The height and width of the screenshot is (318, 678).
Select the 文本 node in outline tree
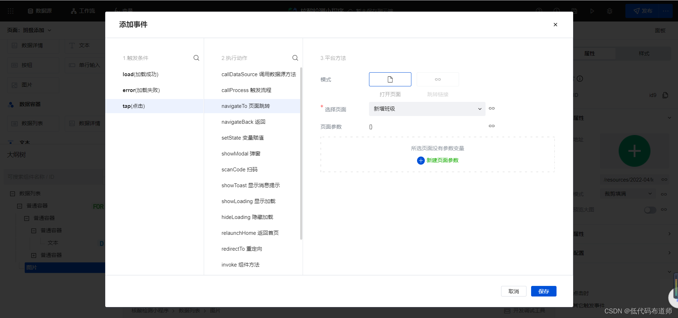point(53,243)
